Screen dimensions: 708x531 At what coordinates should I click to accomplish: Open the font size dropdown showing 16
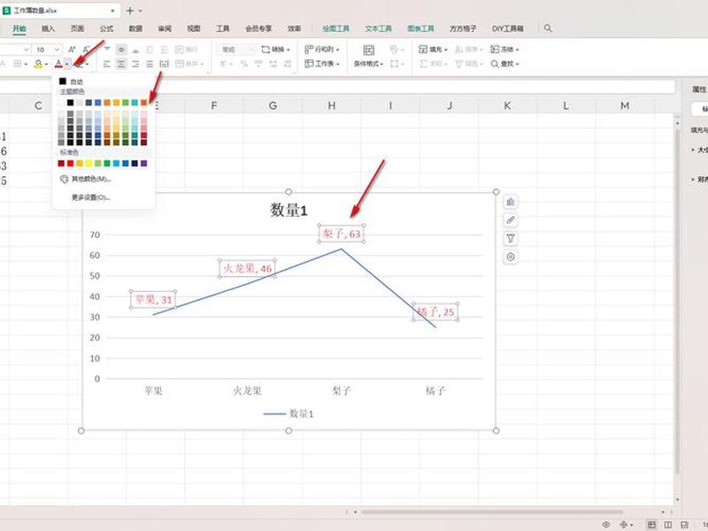tap(58, 50)
